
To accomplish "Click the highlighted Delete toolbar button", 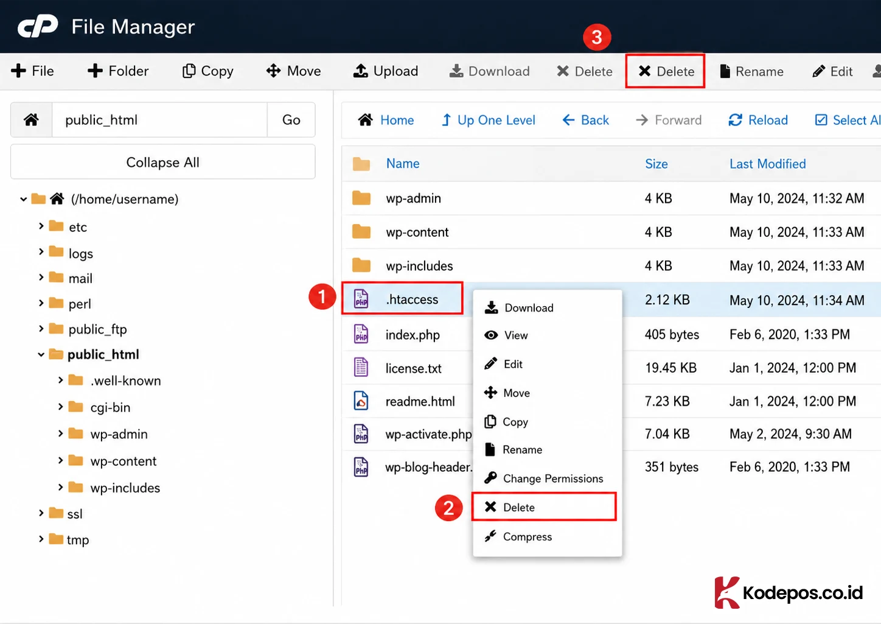I will [x=666, y=71].
